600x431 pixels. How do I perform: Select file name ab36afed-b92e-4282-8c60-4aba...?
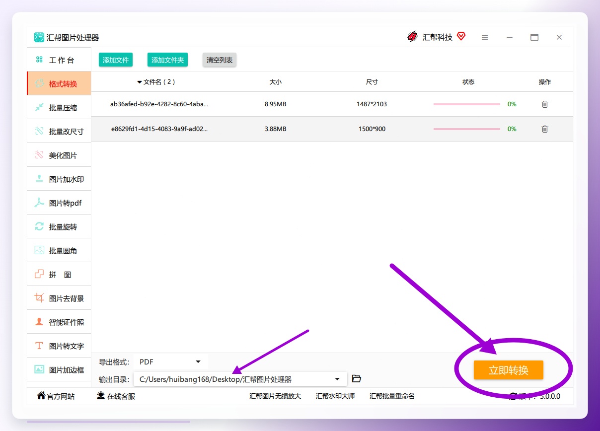(159, 104)
